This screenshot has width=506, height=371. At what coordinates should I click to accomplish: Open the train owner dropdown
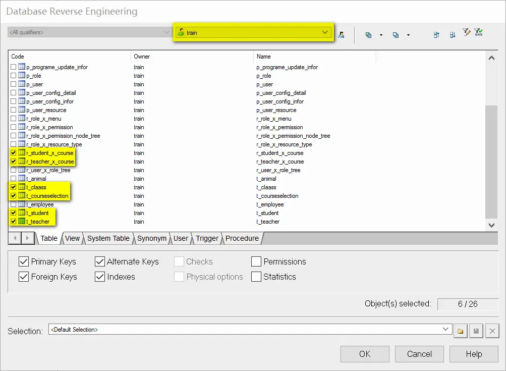click(325, 32)
